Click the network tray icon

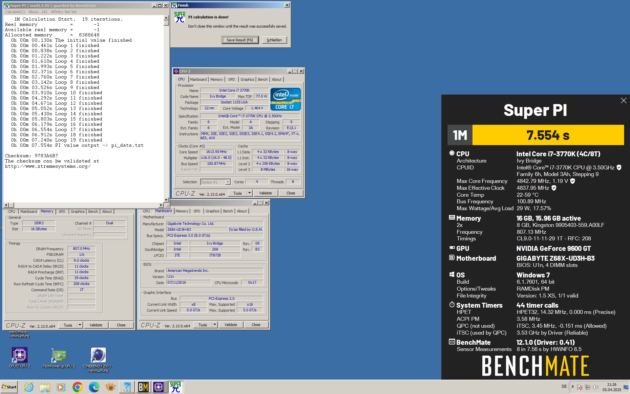click(x=587, y=387)
